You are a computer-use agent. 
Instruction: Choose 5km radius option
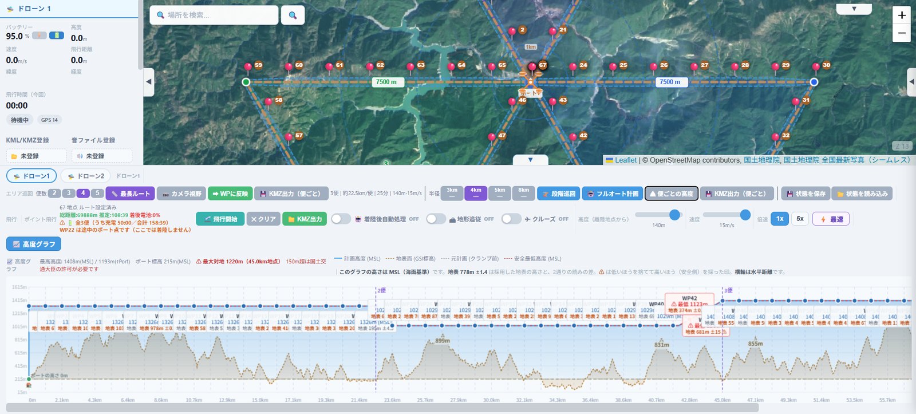500,193
